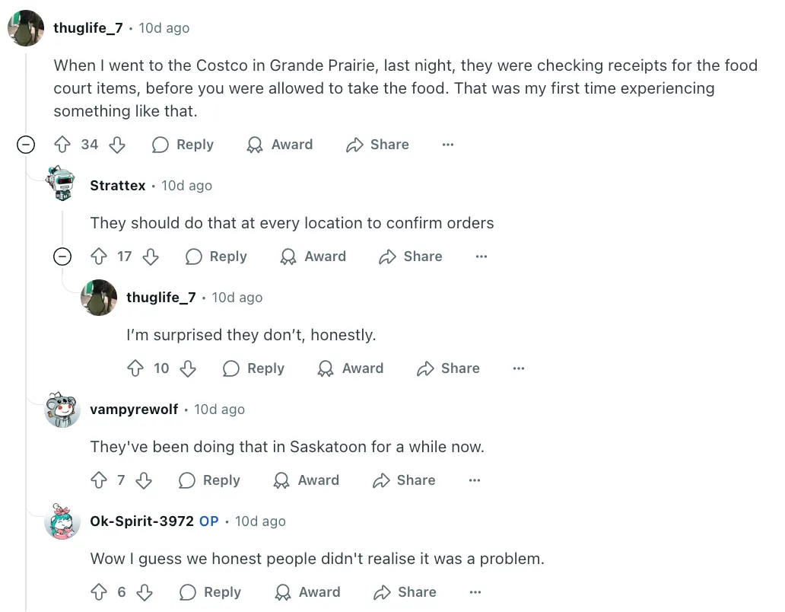Click Ok-Spirit-3972's avatar image
Screen dimensions: 785x612
[62, 522]
